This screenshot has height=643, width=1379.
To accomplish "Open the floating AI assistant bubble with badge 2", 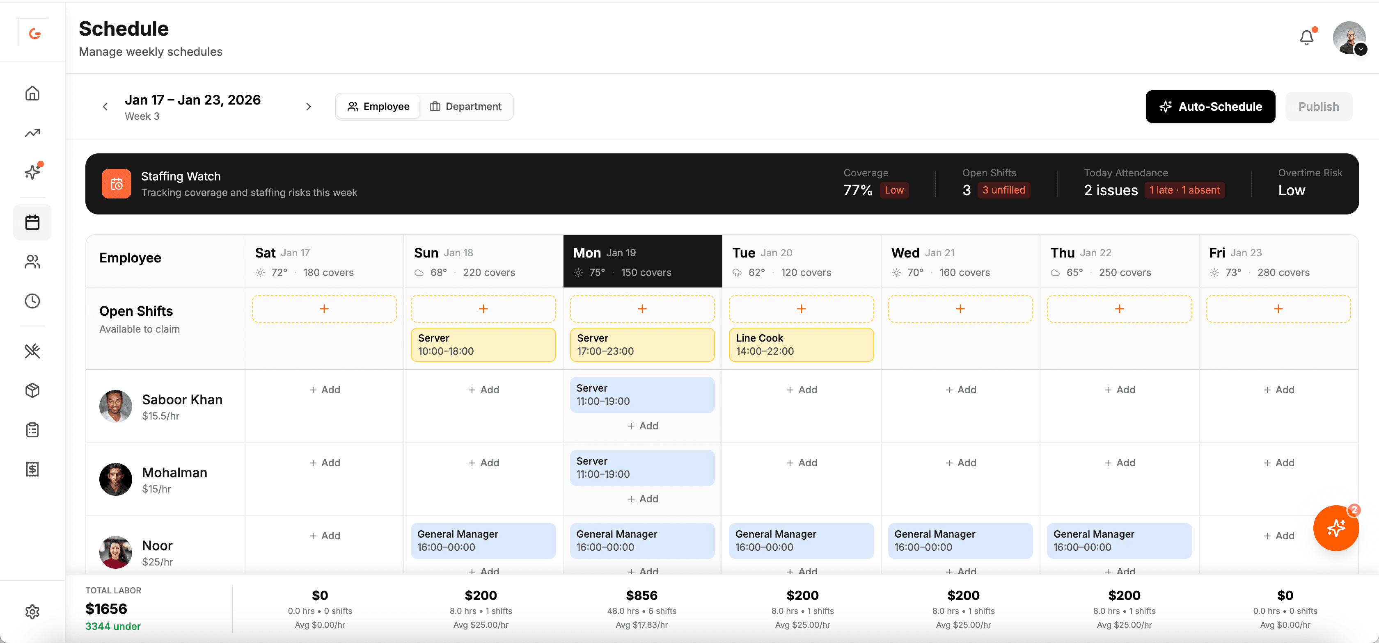I will (1335, 529).
